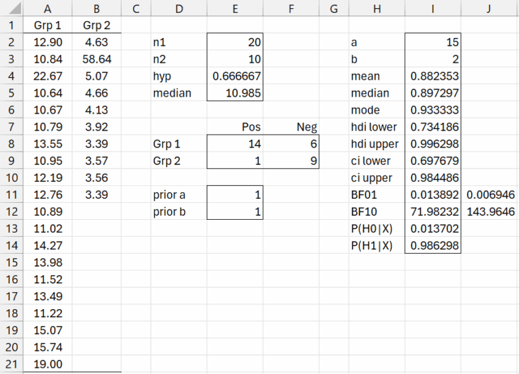
Task: Click the hyp label cell
Action: pos(179,76)
